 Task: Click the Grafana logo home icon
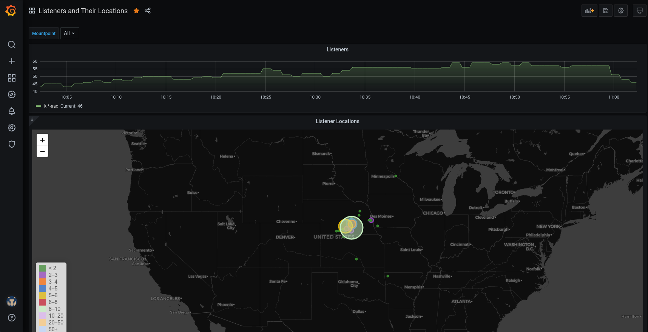(11, 11)
